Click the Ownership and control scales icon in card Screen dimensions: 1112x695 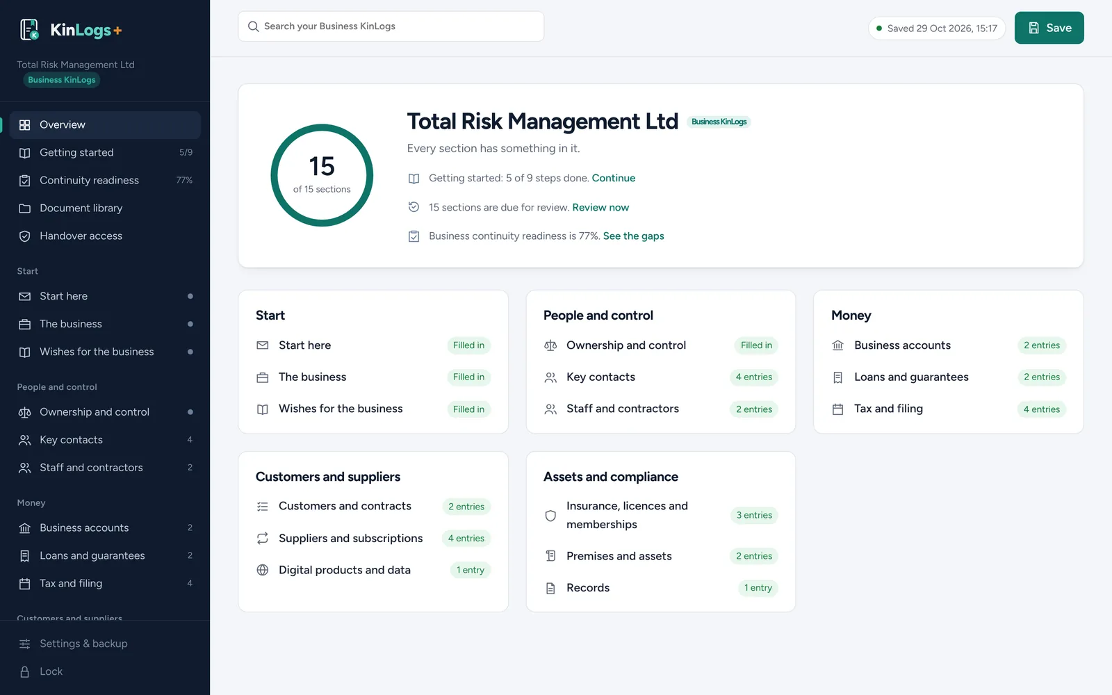(x=550, y=345)
